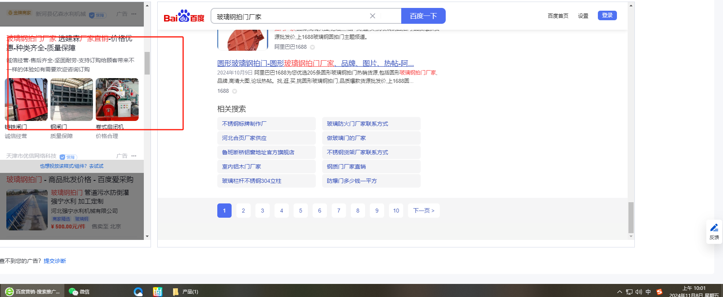
Task: Open the 去试试 link in the ad preview
Action: 96,166
